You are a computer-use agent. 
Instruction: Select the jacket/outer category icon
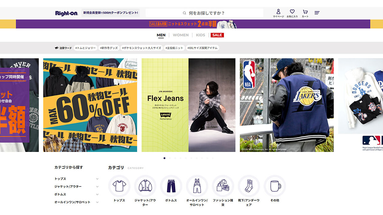(145, 186)
